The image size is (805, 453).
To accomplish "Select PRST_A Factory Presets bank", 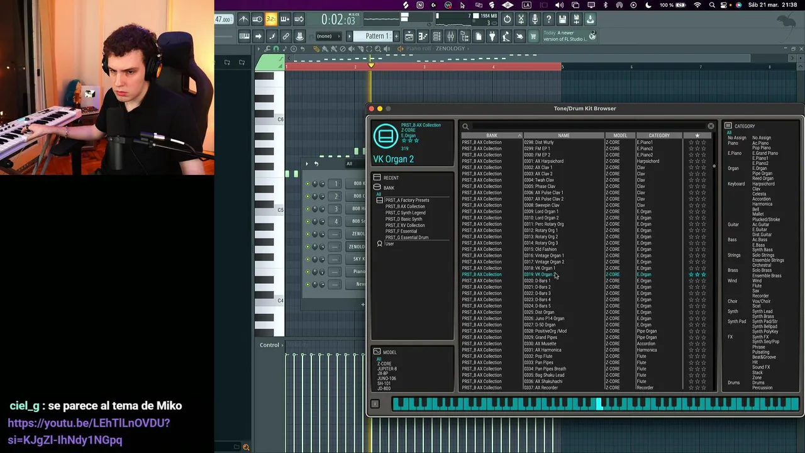I will (407, 200).
